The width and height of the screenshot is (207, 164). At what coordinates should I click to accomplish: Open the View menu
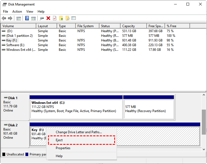point(30,12)
